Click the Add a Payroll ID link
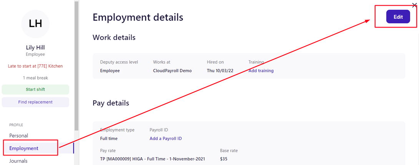419x165 pixels. point(166,138)
